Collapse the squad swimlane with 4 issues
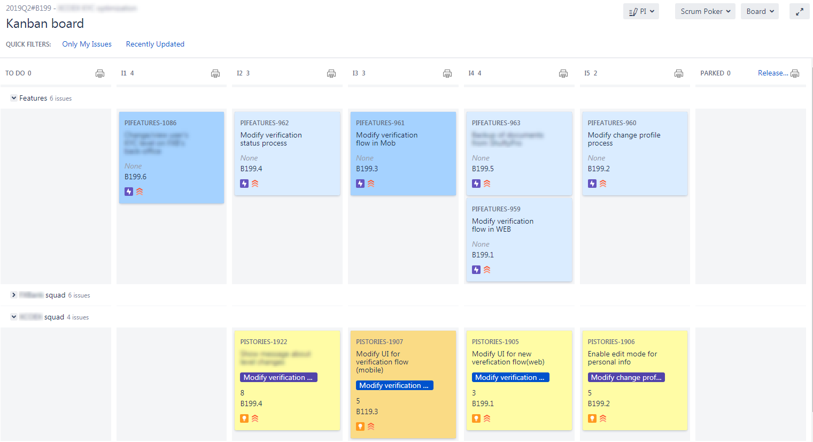 pos(14,317)
